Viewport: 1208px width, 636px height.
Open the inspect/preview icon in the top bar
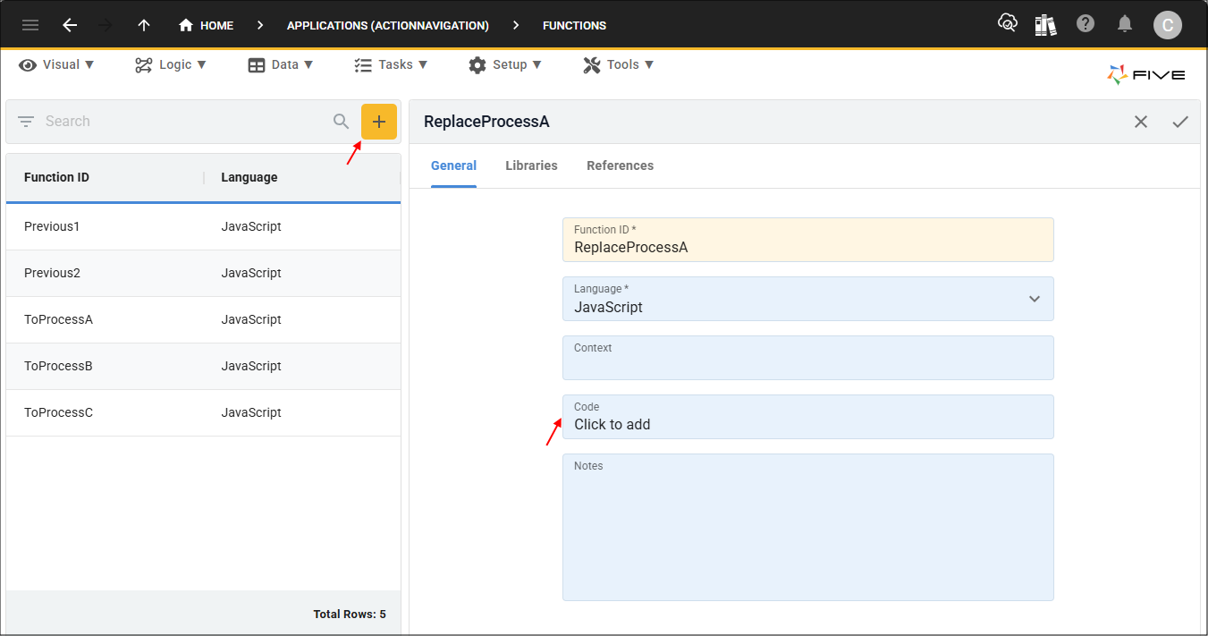point(1007,23)
